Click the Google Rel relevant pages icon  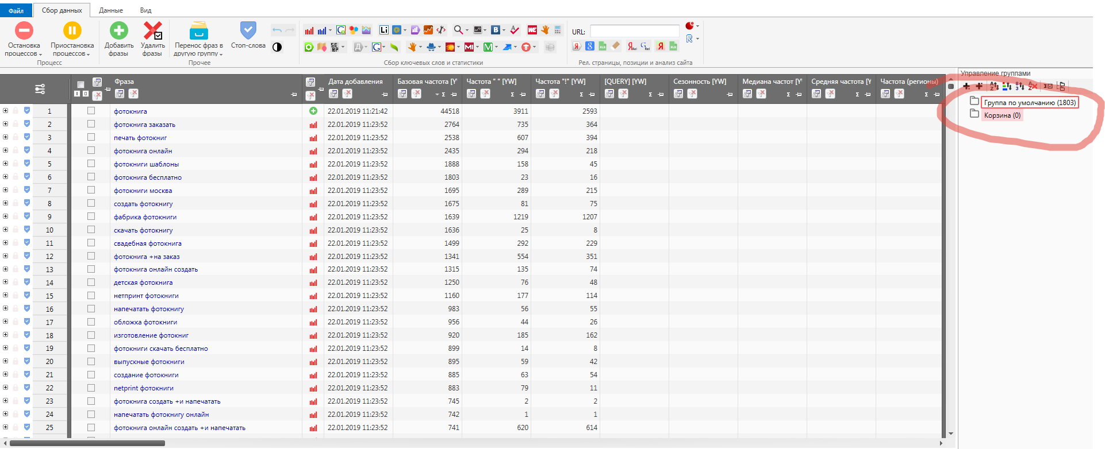pyautogui.click(x=645, y=46)
